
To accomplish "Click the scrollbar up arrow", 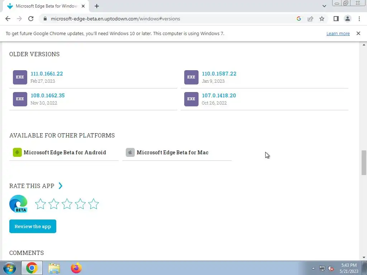I will [x=364, y=45].
